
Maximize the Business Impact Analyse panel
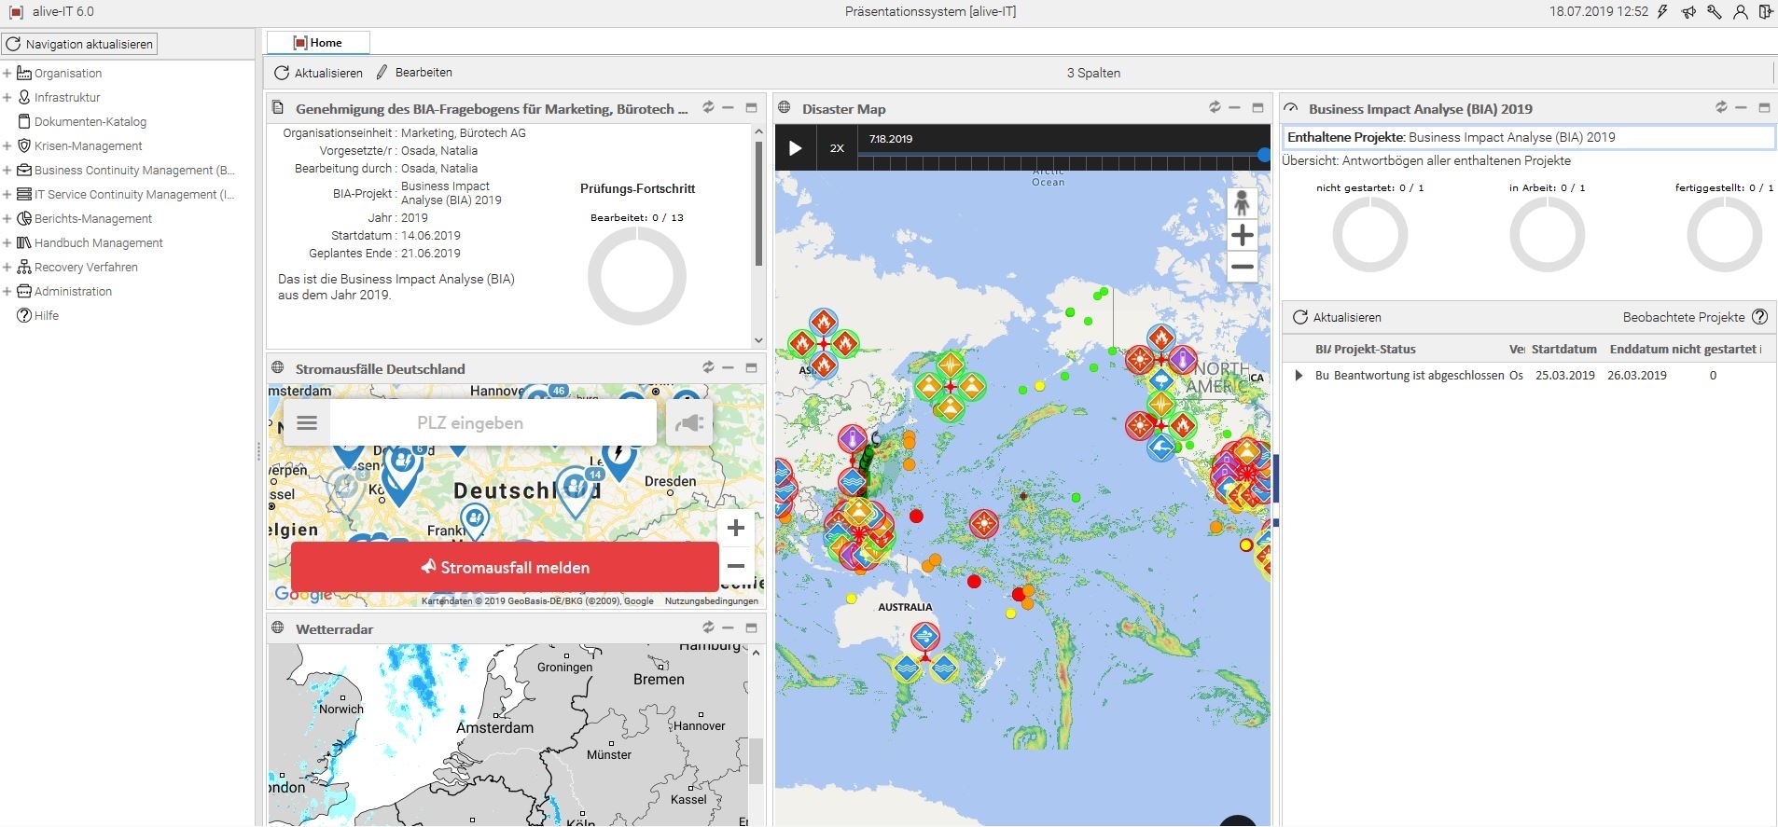1764,108
